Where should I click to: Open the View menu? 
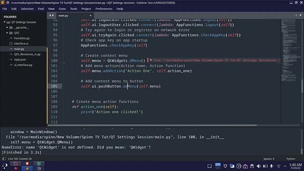51,9
